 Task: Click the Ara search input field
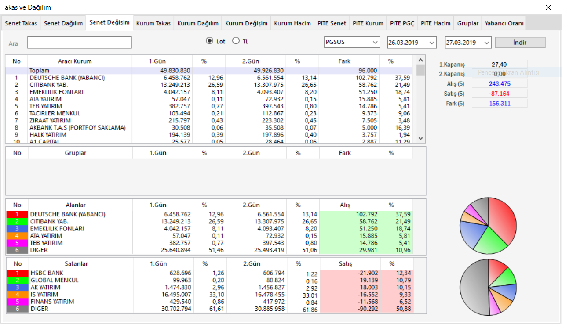(80, 43)
